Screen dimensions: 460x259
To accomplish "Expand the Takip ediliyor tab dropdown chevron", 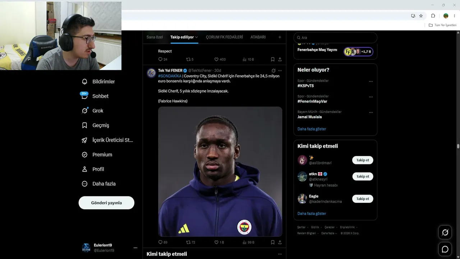I will coord(197,37).
